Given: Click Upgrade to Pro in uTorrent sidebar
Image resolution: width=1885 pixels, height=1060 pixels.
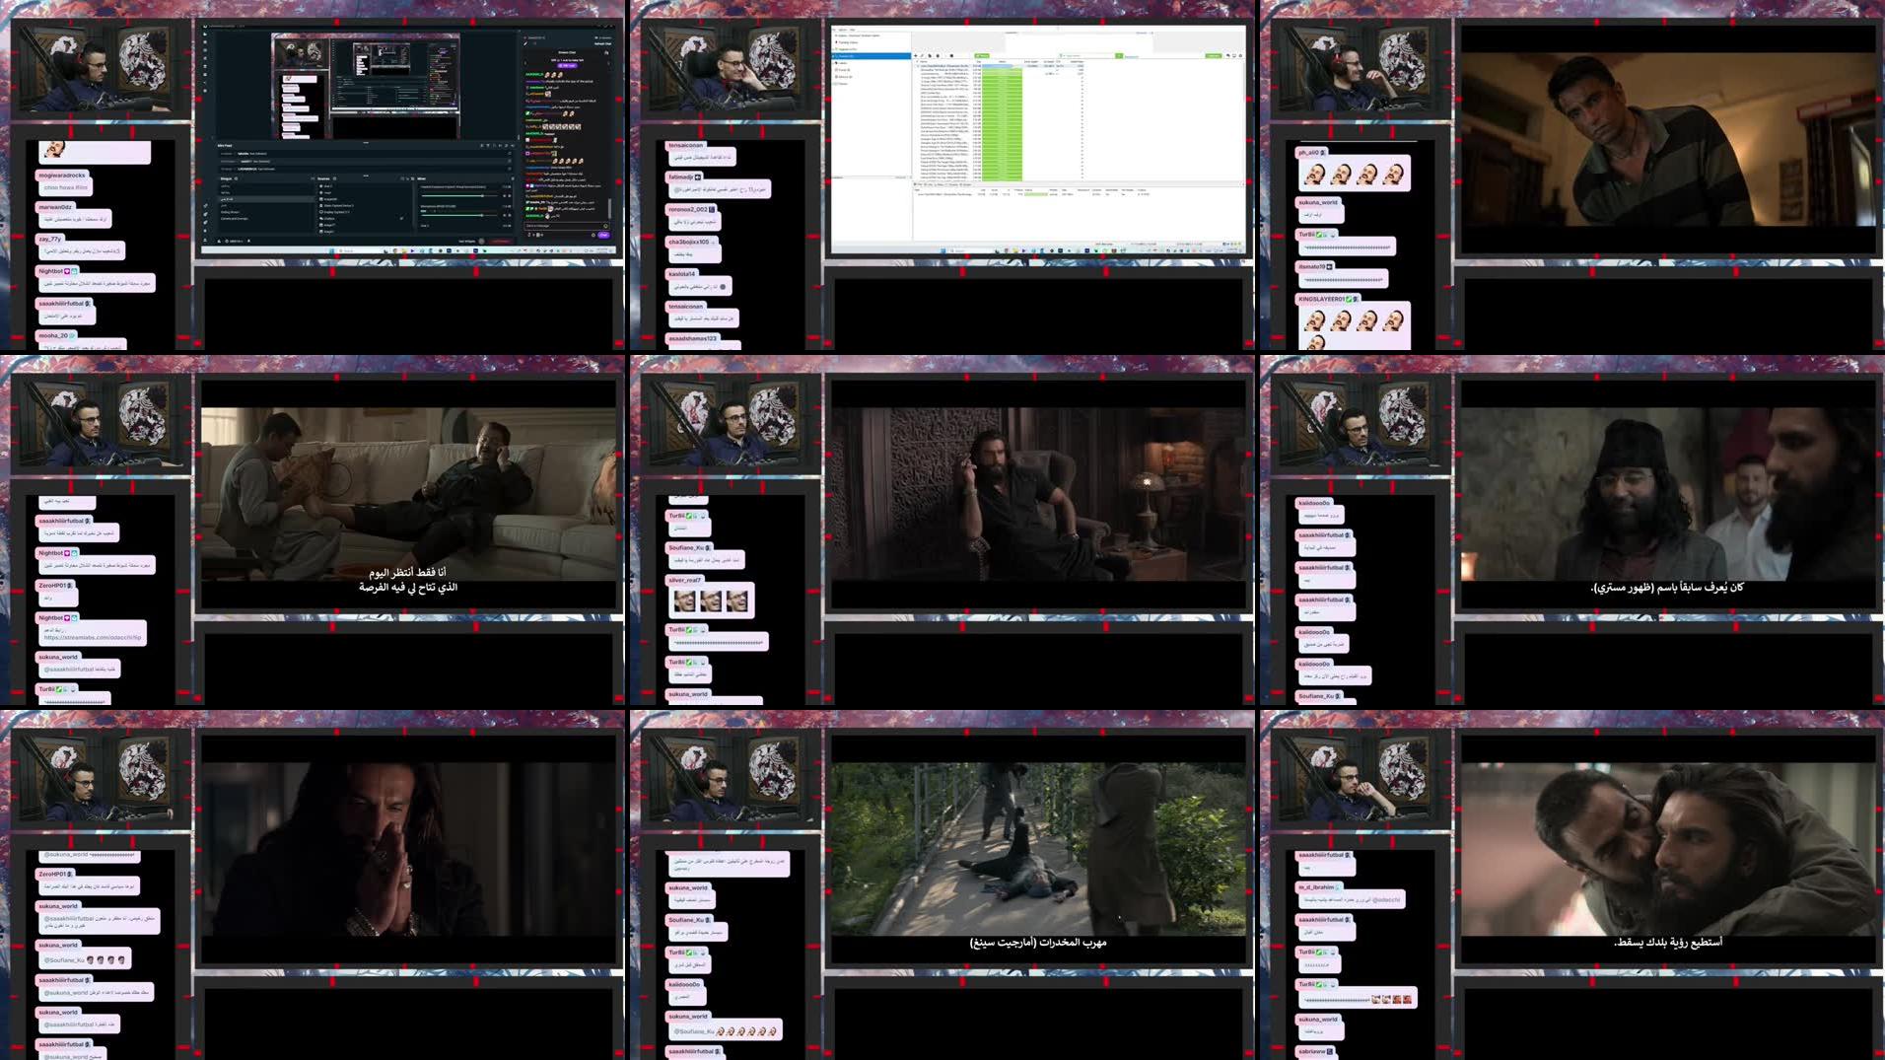Looking at the screenshot, I should pyautogui.click(x=847, y=49).
